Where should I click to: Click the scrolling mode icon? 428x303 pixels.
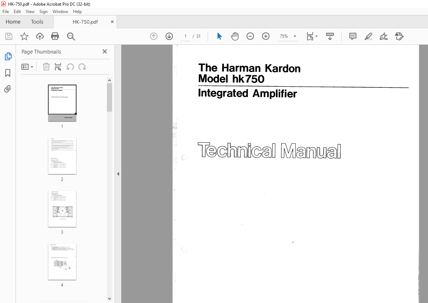(330, 36)
